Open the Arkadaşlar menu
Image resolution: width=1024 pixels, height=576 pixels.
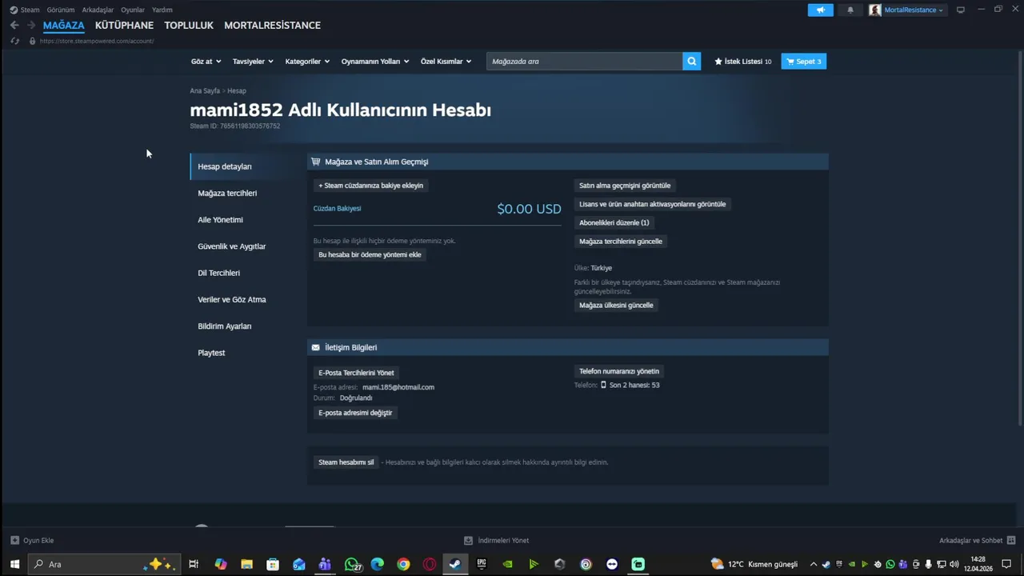98,10
